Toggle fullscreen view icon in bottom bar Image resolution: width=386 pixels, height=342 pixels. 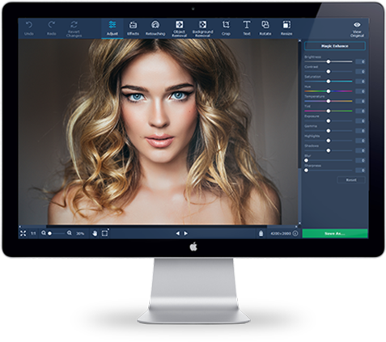(x=23, y=234)
